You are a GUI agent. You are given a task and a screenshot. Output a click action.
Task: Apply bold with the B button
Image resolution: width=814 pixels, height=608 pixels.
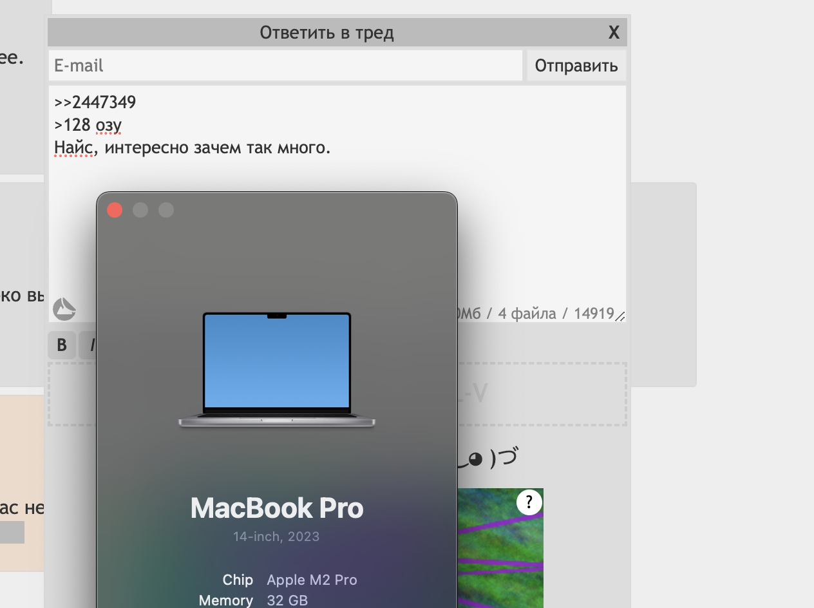pos(62,345)
